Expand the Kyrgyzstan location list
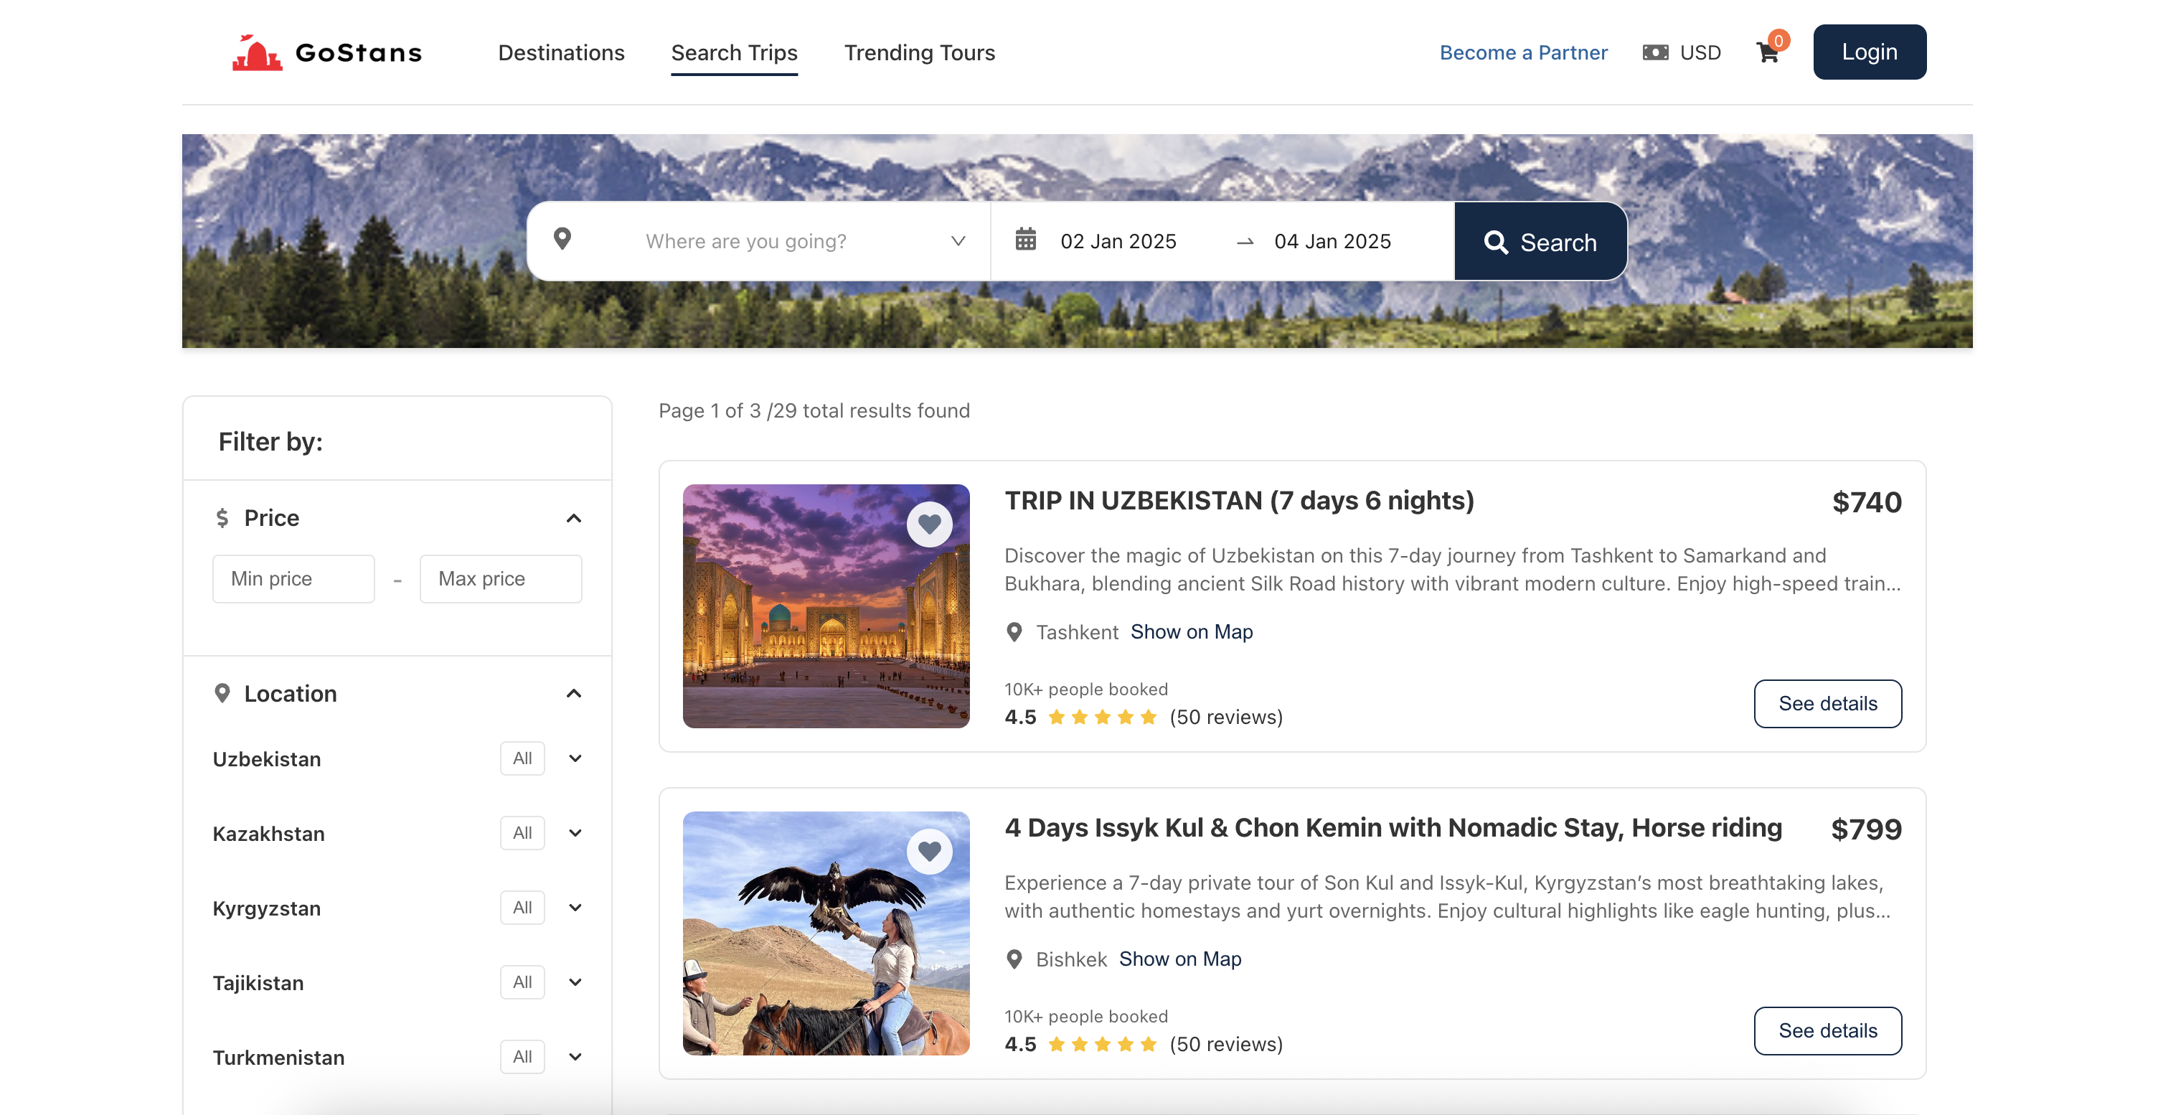Image resolution: width=2158 pixels, height=1115 pixels. (575, 907)
